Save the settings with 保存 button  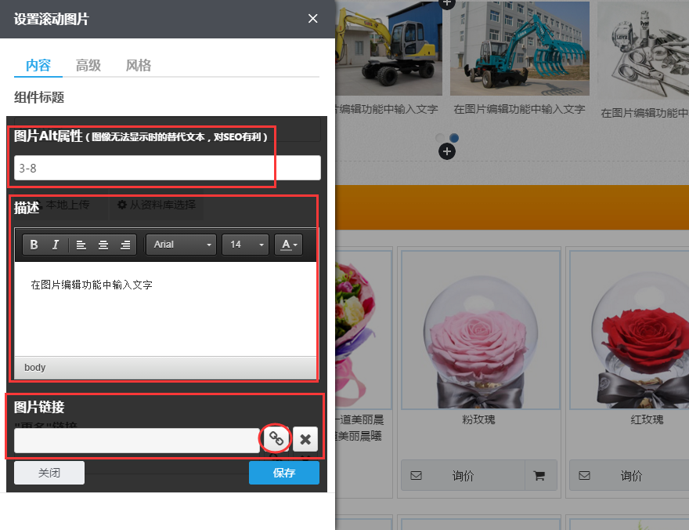[x=283, y=472]
